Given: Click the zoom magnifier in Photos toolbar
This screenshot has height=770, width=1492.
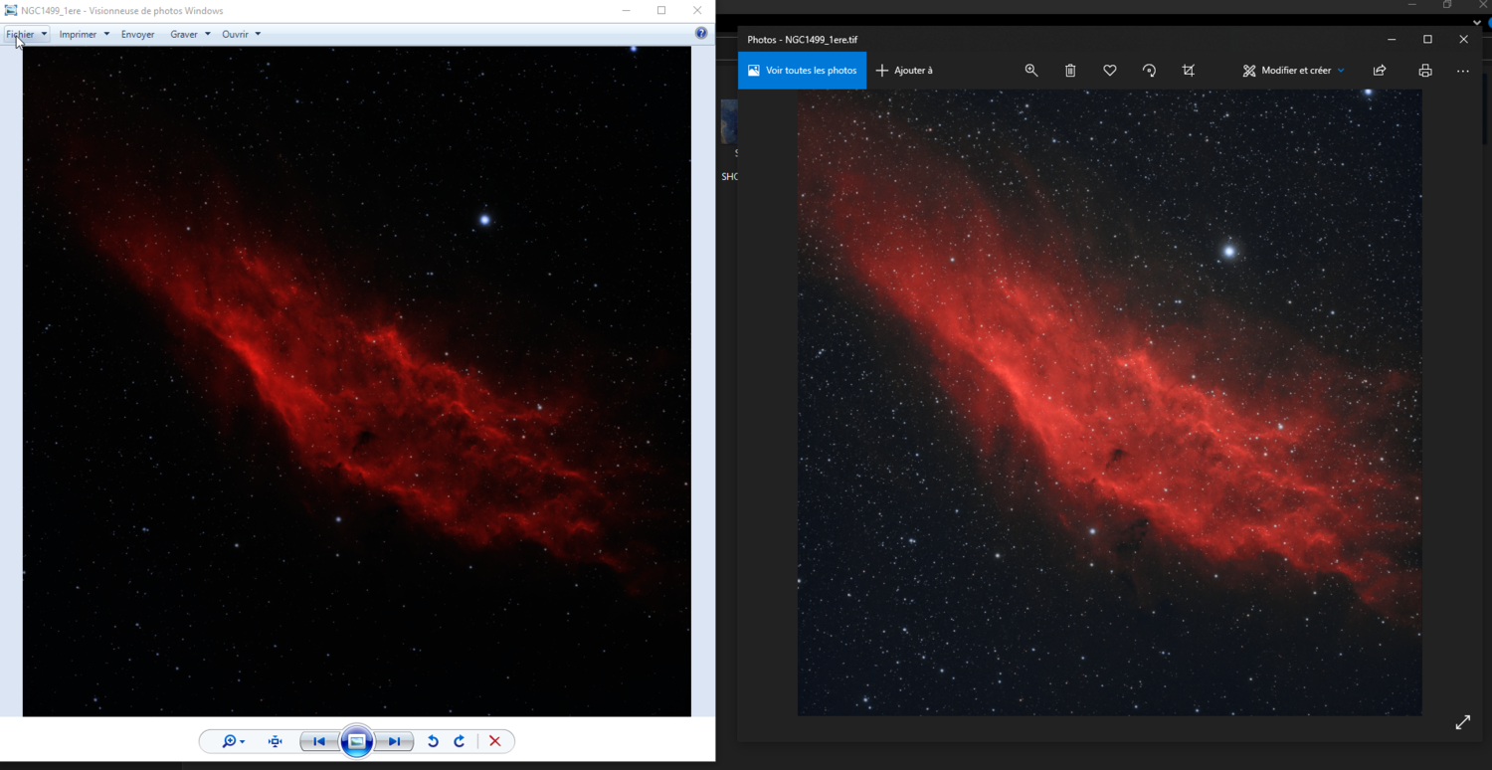Looking at the screenshot, I should pyautogui.click(x=1030, y=71).
